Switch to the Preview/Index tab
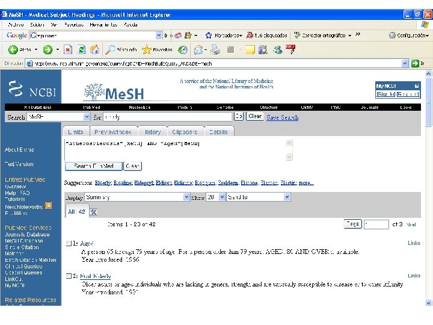 (113, 132)
